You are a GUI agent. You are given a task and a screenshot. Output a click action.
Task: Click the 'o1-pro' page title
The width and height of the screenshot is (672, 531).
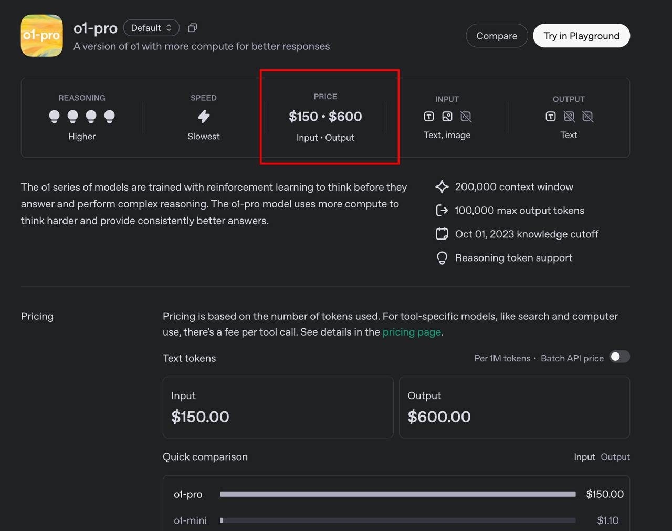[96, 28]
